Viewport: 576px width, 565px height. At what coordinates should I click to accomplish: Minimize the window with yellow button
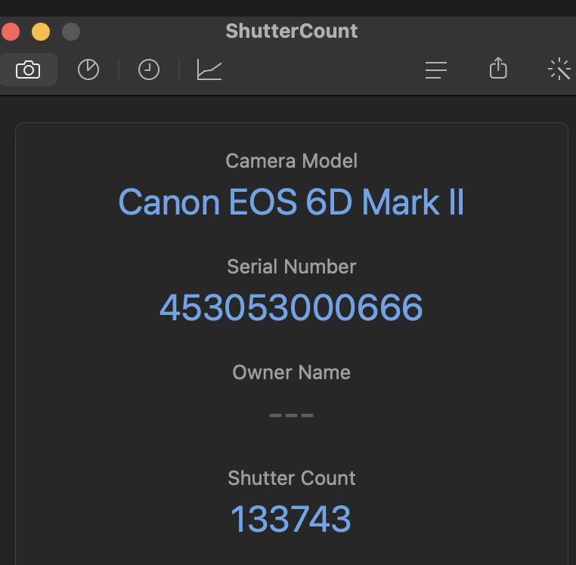[x=40, y=32]
